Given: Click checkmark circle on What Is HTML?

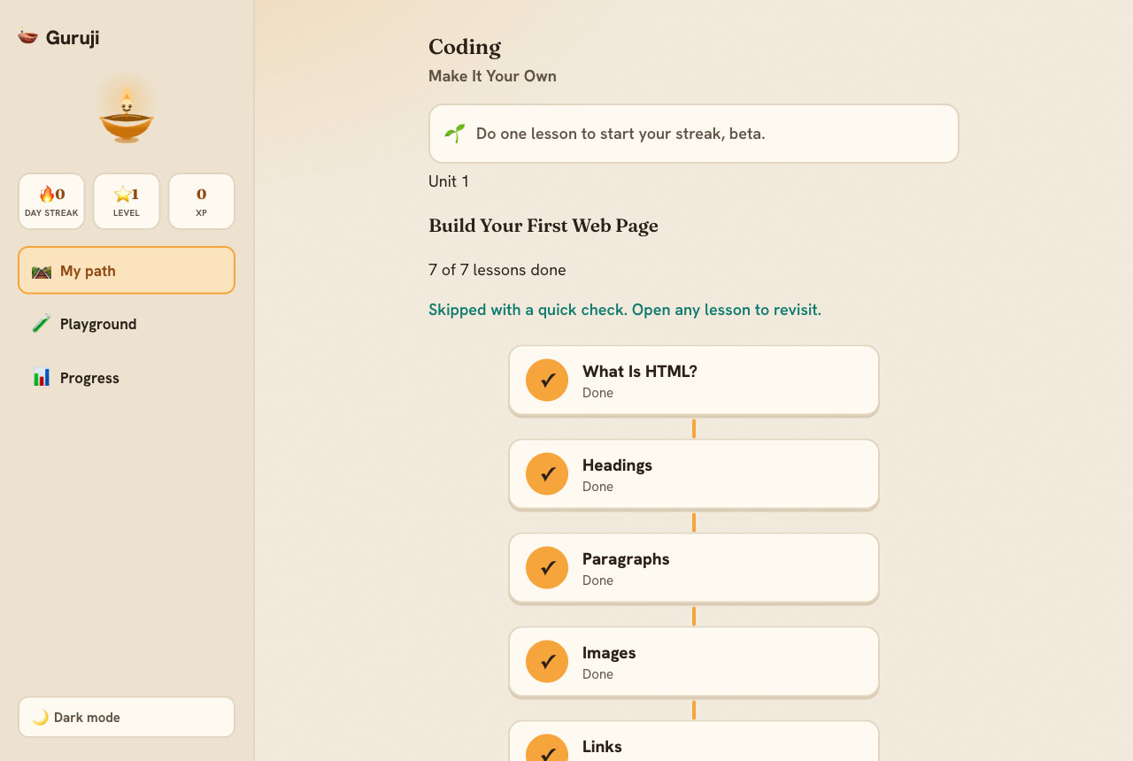Looking at the screenshot, I should 547,380.
